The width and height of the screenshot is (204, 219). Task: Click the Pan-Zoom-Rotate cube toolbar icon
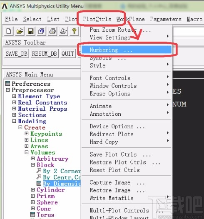[x=42, y=31]
